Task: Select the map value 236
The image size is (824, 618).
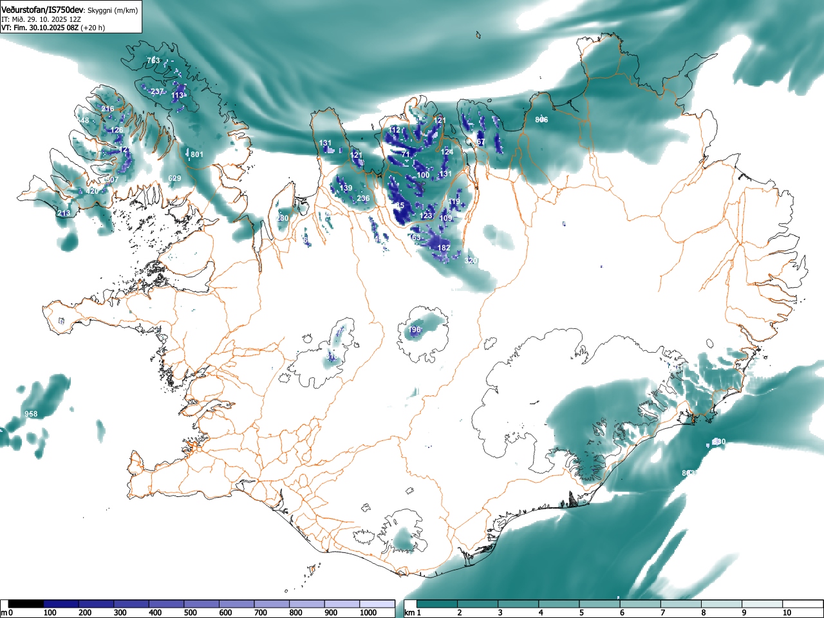Action: click(x=363, y=198)
